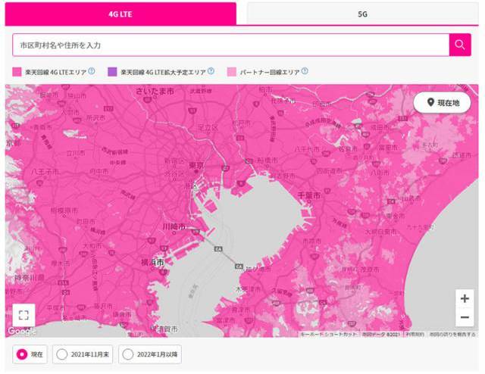Screen dimensions: 485x374
Task: Switch to the 5G tab
Action: click(x=362, y=14)
